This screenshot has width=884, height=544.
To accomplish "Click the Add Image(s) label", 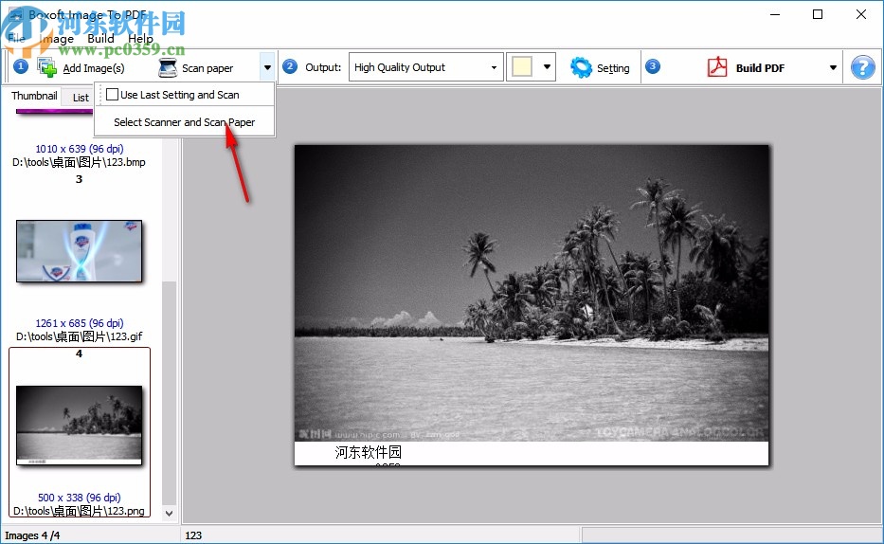I will [94, 68].
